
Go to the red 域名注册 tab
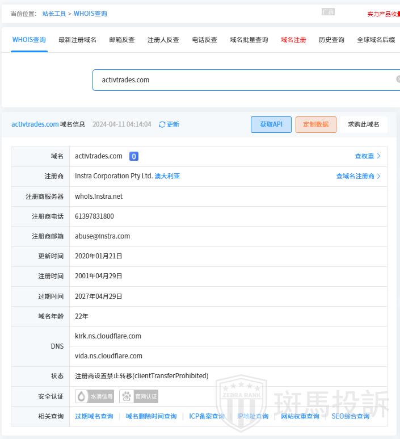point(293,40)
